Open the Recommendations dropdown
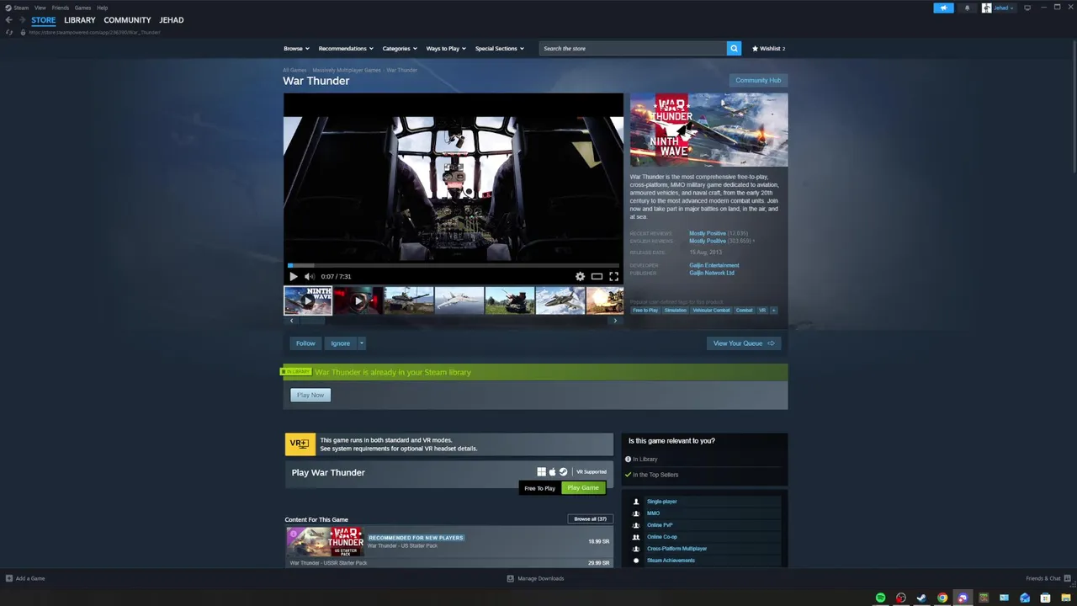The width and height of the screenshot is (1077, 606). pyautogui.click(x=345, y=48)
